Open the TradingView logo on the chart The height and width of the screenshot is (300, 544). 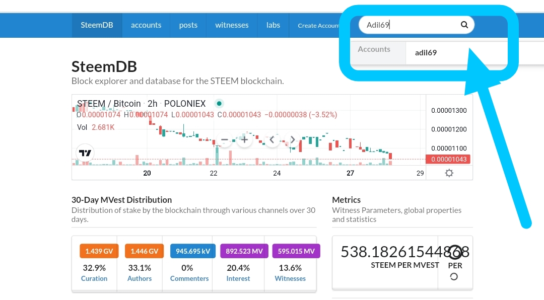point(85,153)
